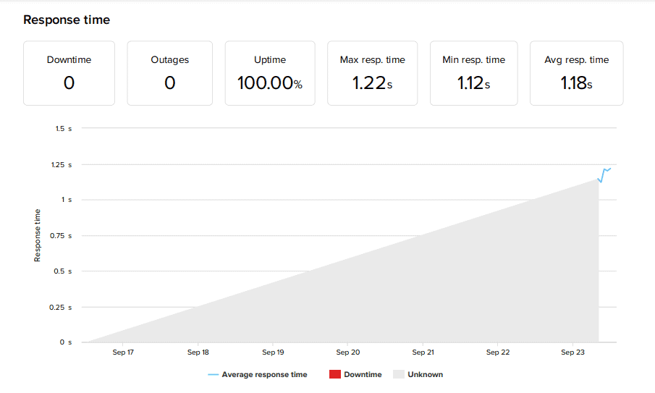The image size is (655, 393).
Task: Click the Min resp. time card
Action: (474, 73)
